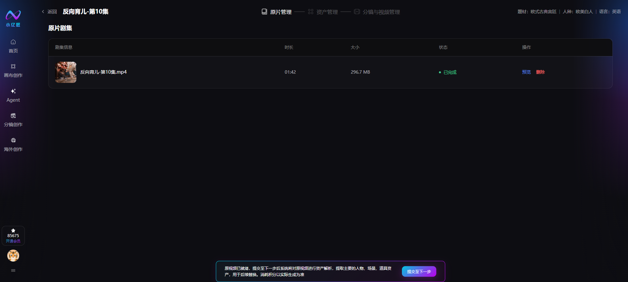Image resolution: width=628 pixels, height=282 pixels.
Task: Click the 反向育儿-第10集.mp4 file name
Action: (x=103, y=72)
